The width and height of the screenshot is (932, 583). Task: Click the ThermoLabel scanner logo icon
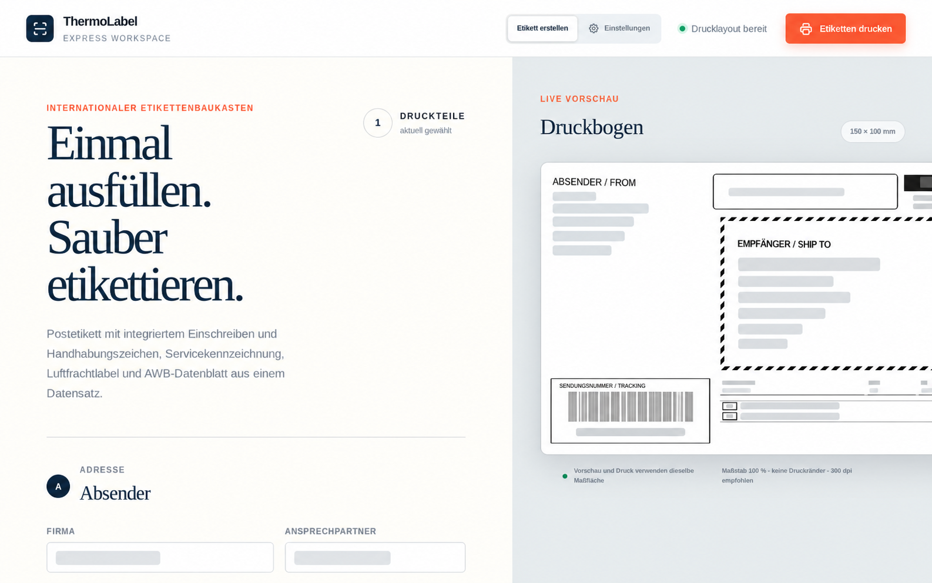pyautogui.click(x=40, y=28)
